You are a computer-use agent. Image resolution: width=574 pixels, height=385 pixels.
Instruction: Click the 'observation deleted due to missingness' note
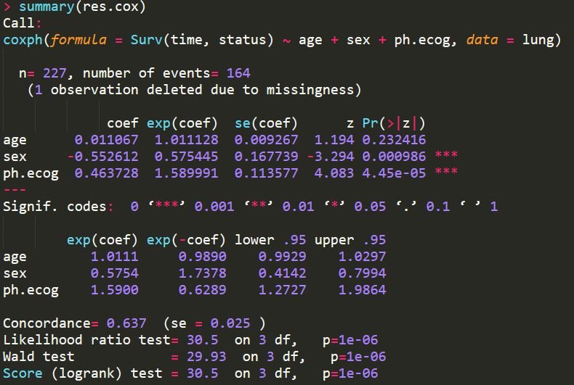point(202,89)
